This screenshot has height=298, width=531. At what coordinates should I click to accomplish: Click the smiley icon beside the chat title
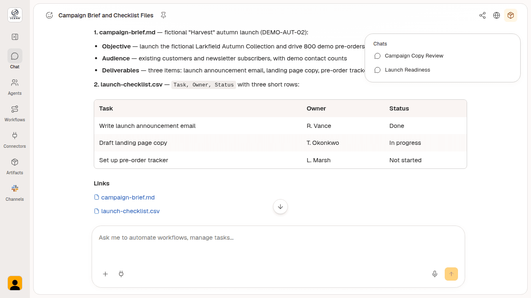tap(49, 15)
